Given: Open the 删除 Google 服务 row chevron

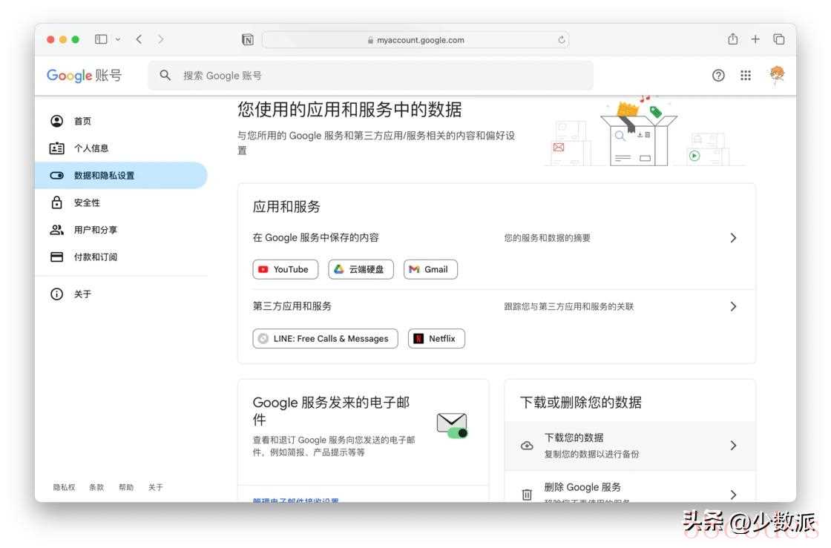Looking at the screenshot, I should point(733,495).
